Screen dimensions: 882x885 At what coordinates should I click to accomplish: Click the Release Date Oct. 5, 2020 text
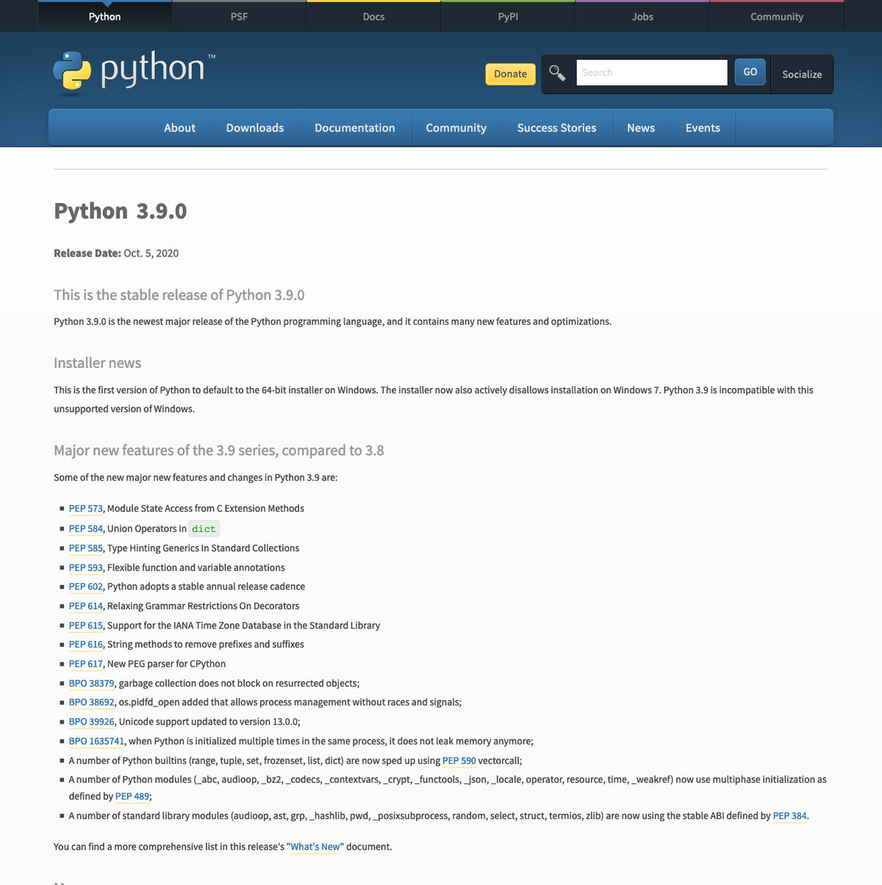116,253
